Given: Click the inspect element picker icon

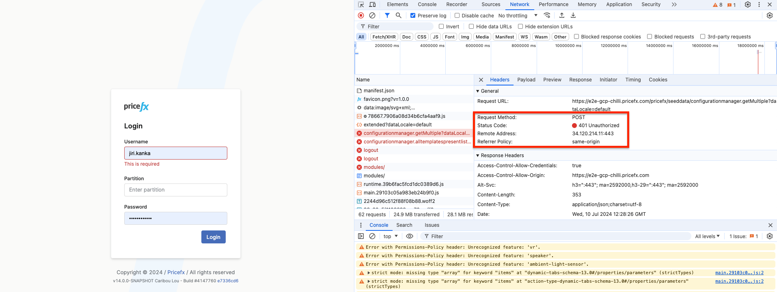Looking at the screenshot, I should tap(361, 4).
